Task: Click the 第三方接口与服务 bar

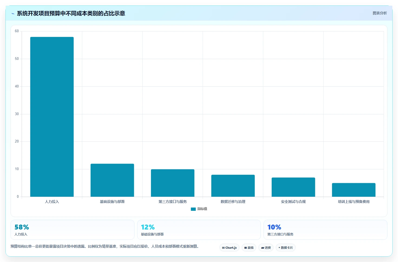Action: (173, 183)
